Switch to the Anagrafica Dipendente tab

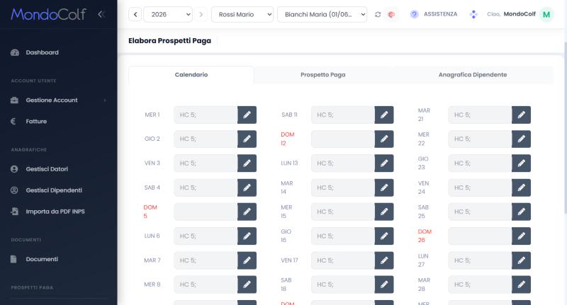[473, 75]
